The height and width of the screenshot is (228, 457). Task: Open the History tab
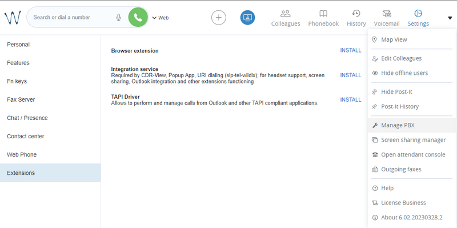coord(356,18)
